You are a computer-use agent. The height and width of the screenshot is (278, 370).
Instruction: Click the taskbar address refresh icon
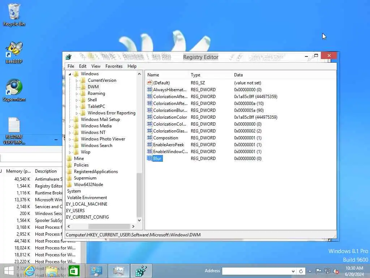[301, 271]
